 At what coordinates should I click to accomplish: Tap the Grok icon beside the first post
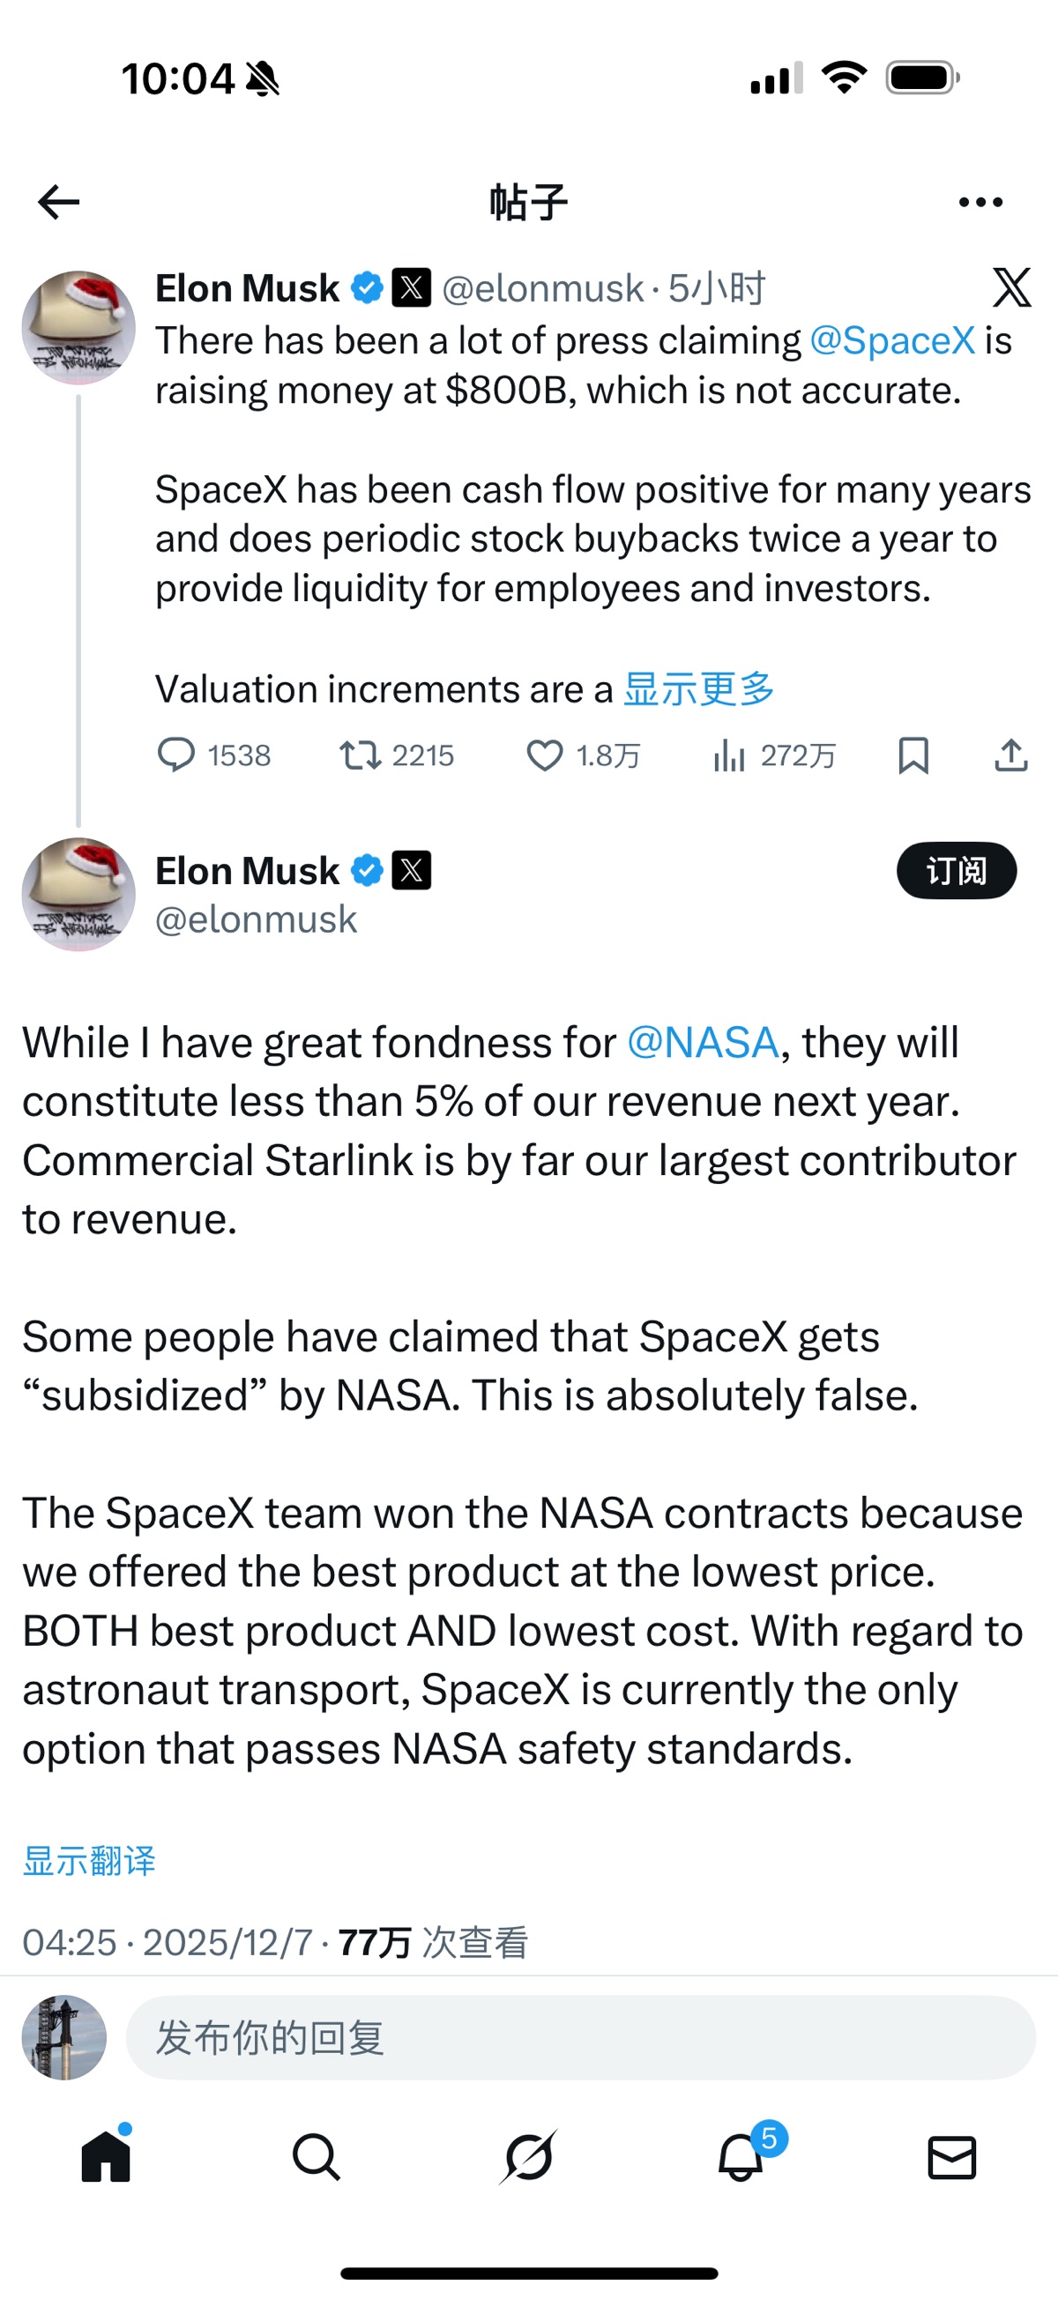(x=1011, y=287)
